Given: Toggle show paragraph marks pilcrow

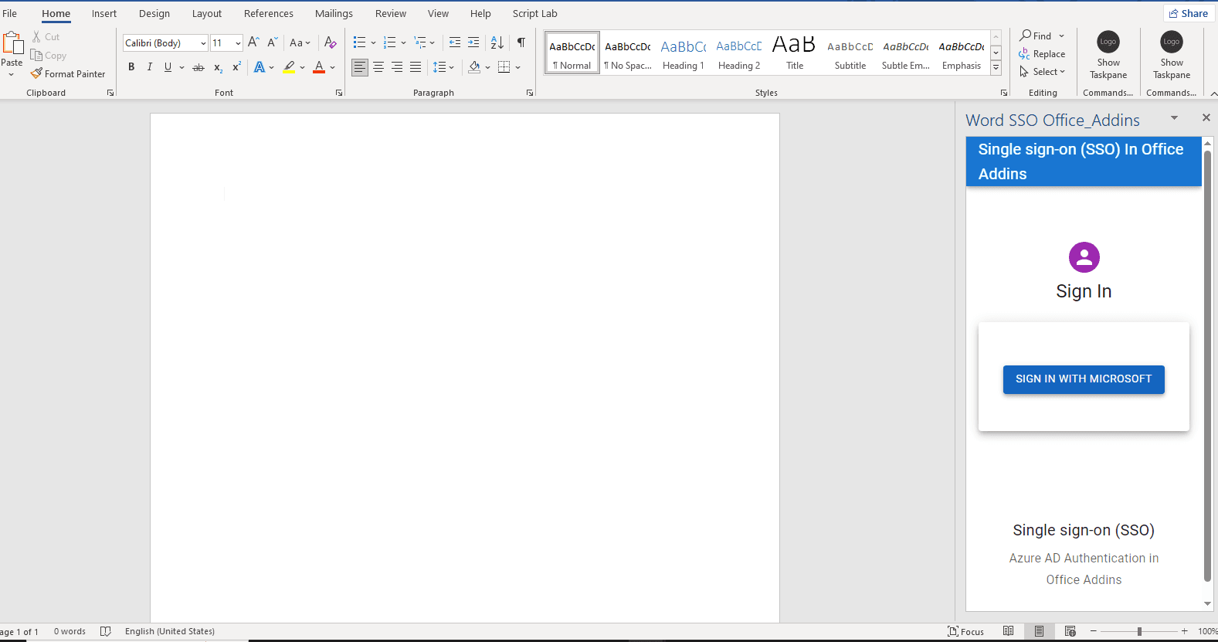Looking at the screenshot, I should coord(521,42).
